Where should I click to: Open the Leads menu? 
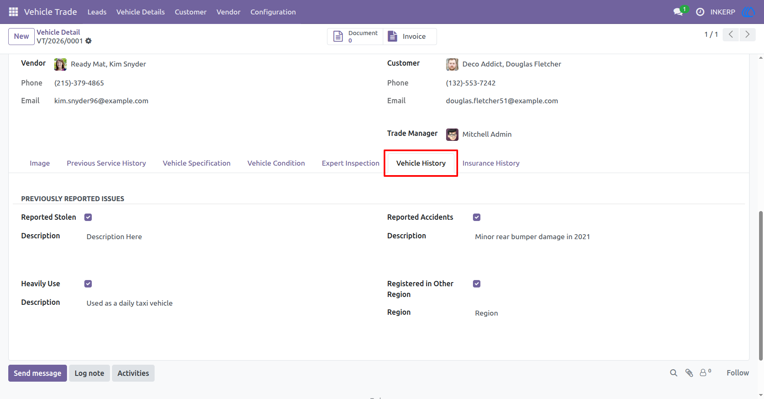(x=97, y=12)
